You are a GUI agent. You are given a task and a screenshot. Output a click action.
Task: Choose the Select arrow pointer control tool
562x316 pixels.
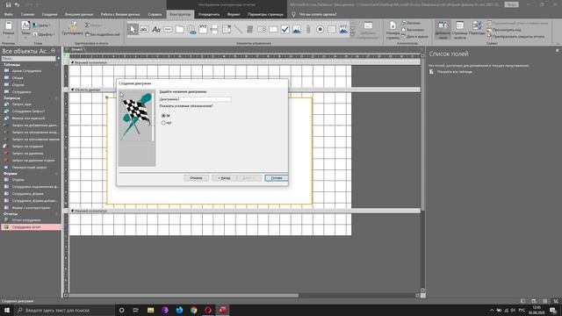pos(133,29)
